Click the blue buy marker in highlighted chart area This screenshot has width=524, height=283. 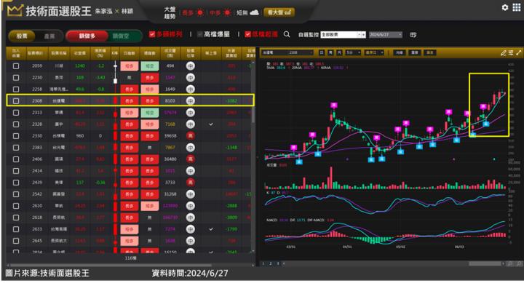tap(486, 124)
